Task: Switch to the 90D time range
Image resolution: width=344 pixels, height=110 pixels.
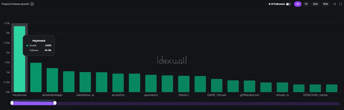Action: (x=326, y=4)
